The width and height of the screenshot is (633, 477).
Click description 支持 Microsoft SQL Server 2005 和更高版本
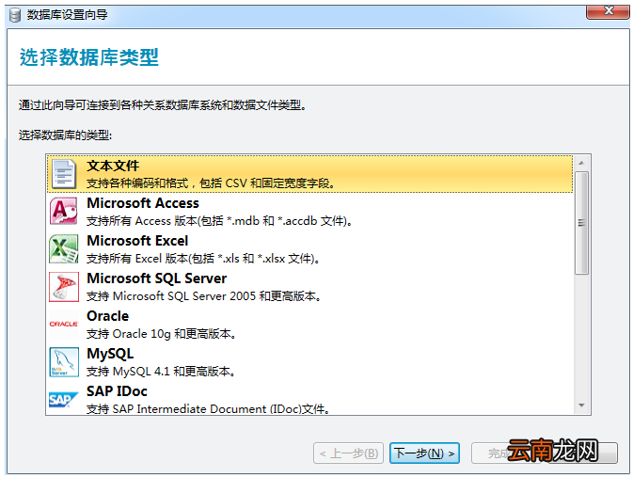coord(204,296)
